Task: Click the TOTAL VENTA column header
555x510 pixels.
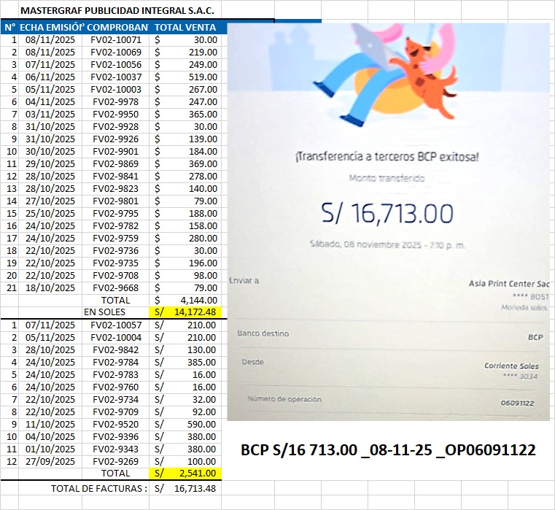Action: [x=186, y=27]
